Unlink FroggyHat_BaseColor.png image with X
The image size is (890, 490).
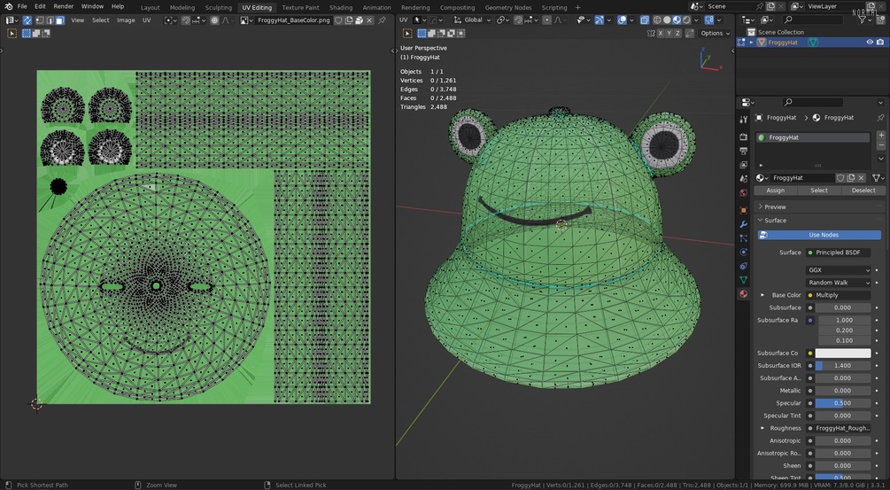click(369, 19)
